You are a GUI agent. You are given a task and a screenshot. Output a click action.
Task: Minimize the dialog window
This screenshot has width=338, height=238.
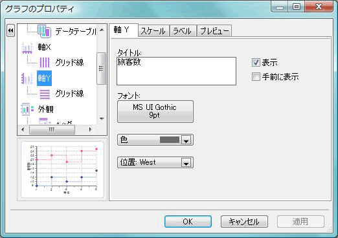(280, 6)
